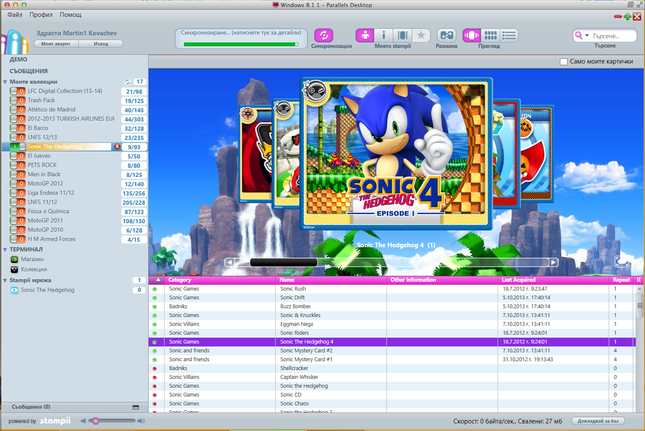
Task: Select the info icon in Моето stampii
Action: pos(384,35)
